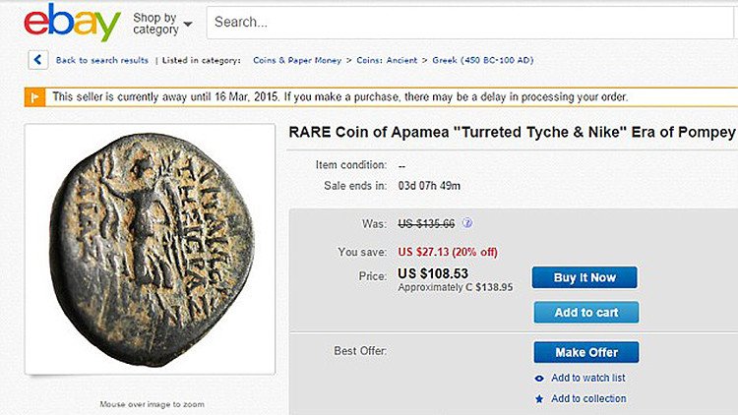Click the RARE Coin of Apamea listing title
The image size is (738, 415).
pos(512,133)
